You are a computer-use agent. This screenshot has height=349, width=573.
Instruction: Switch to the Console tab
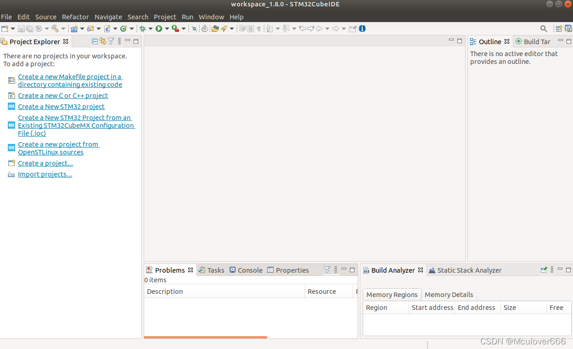pos(246,270)
